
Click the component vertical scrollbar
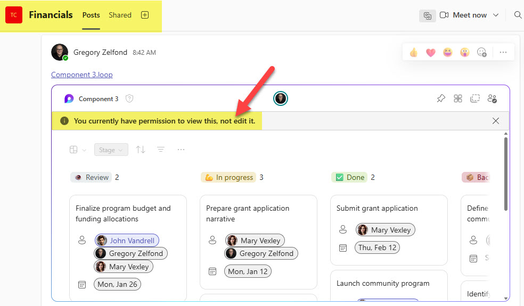pos(505,174)
